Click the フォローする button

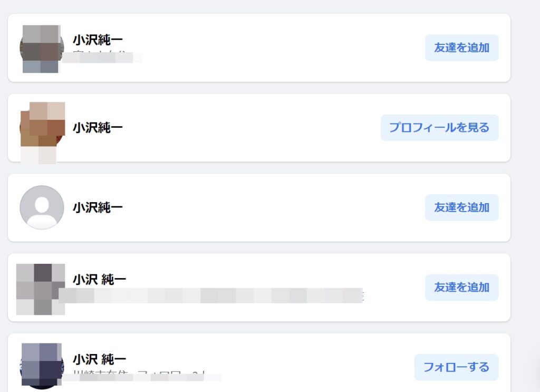(456, 367)
